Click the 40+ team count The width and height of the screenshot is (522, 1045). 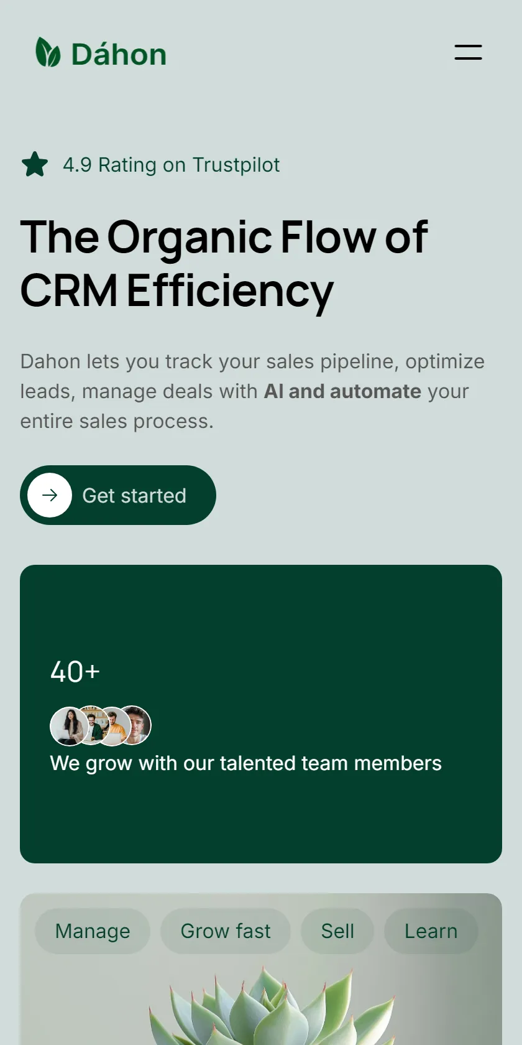pos(75,672)
